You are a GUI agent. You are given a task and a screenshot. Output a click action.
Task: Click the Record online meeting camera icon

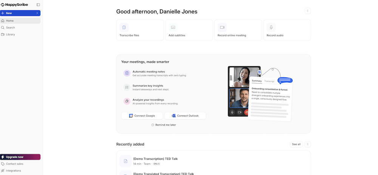pyautogui.click(x=222, y=27)
